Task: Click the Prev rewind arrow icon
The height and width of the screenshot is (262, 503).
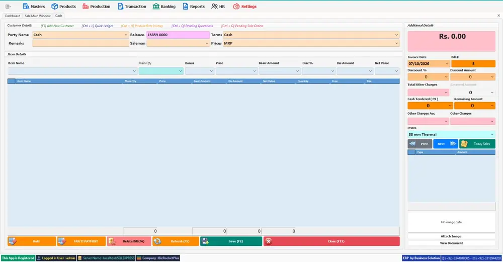Action: click(412, 144)
